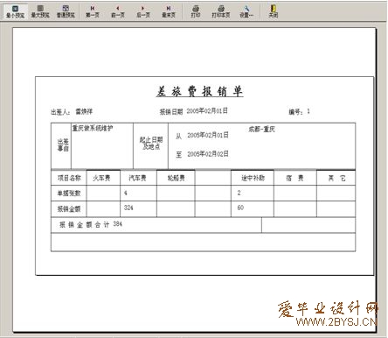Image resolution: width=388 pixels, height=338 pixels.
Task: Close the preview using 关闭 button
Action: [274, 11]
